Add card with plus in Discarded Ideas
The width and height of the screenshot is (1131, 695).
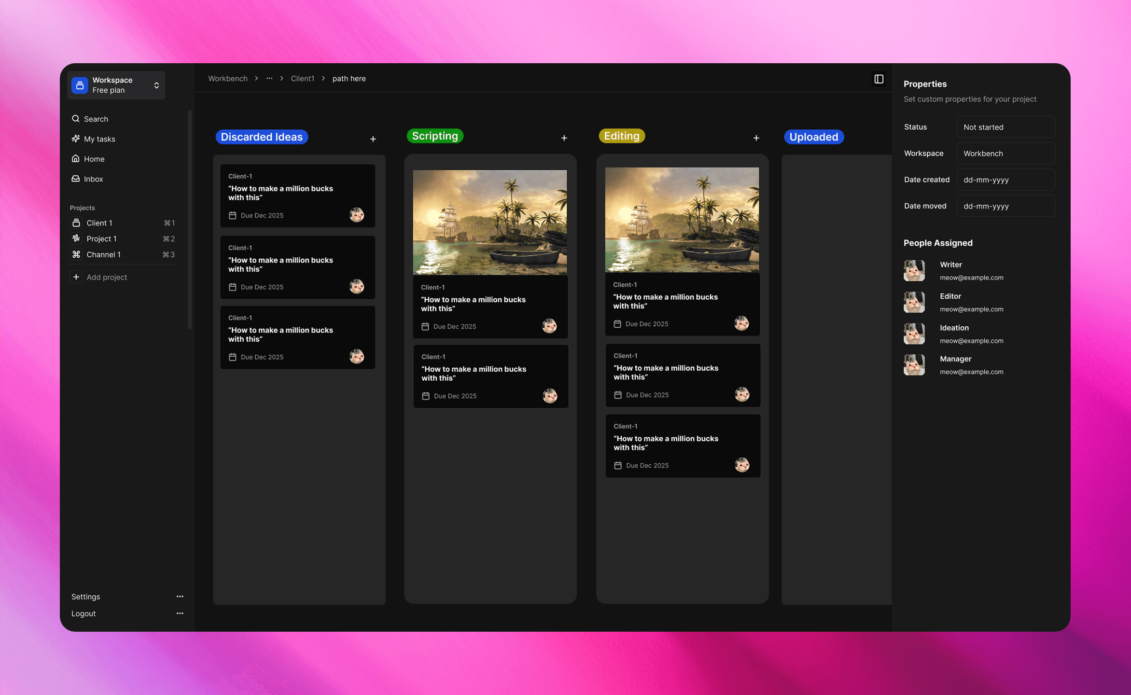click(373, 139)
